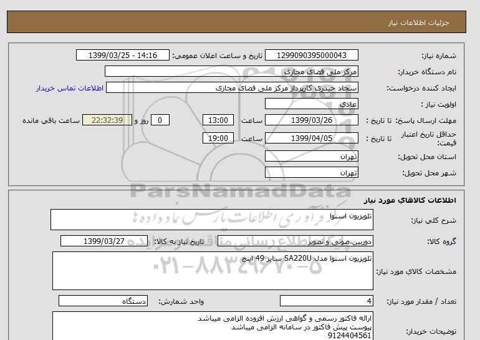
Task: Select the goods group field دوربین،صوتی و تصویر
Action: coord(295,241)
